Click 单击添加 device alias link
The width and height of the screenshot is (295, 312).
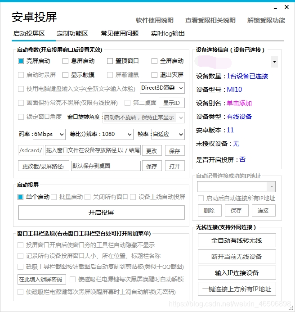point(239,103)
